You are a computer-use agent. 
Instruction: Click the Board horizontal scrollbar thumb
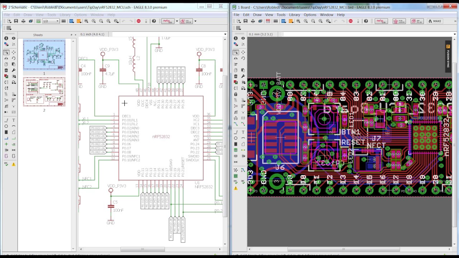coord(344,249)
